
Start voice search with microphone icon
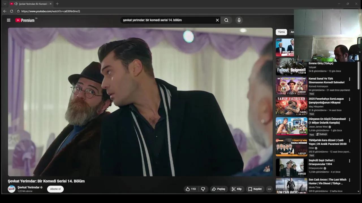239,20
